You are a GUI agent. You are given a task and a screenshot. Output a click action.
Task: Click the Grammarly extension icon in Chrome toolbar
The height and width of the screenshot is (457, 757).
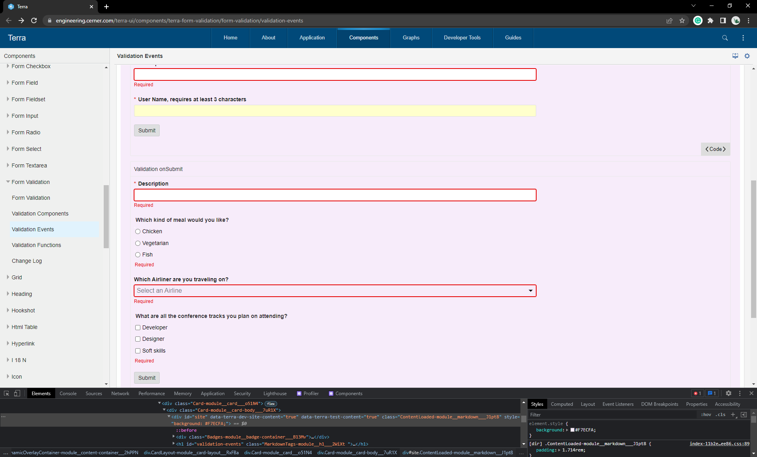pos(698,20)
